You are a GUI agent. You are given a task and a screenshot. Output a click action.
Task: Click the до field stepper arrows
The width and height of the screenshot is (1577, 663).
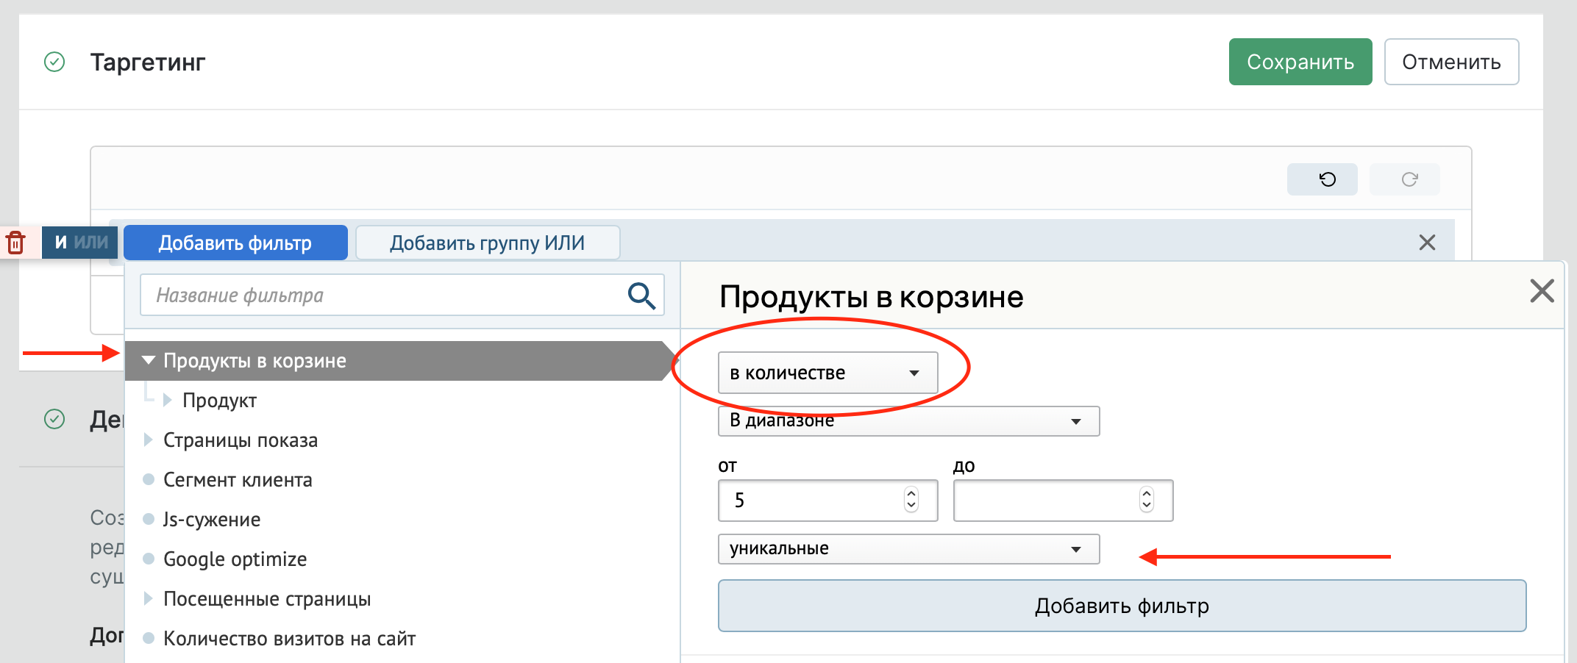point(1147,500)
